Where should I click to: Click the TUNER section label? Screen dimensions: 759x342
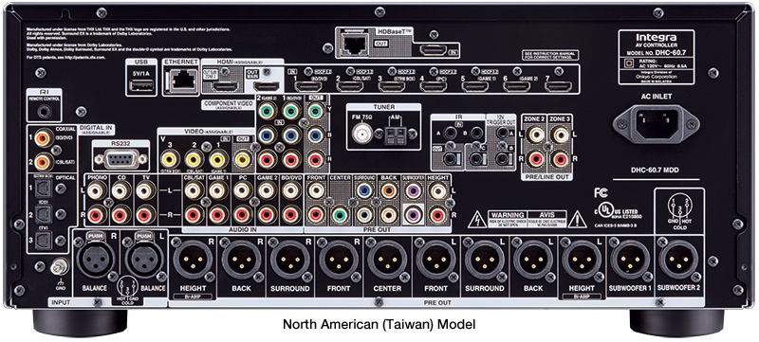(x=384, y=107)
